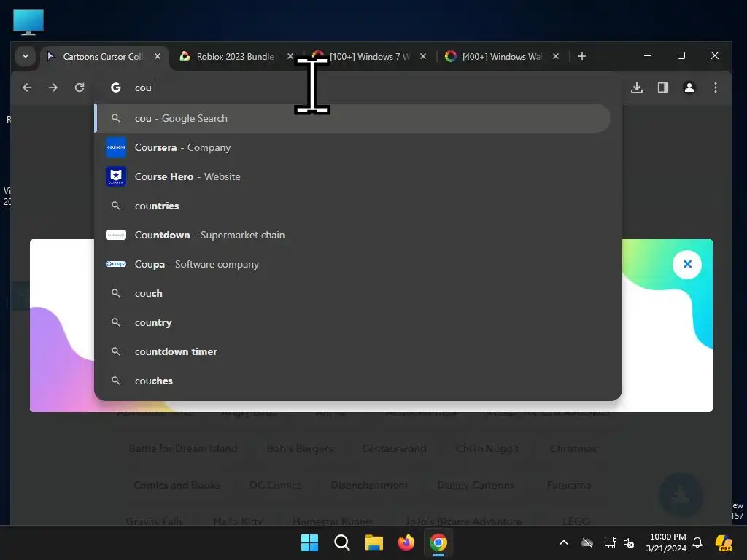The height and width of the screenshot is (560, 747).
Task: Open Bob's Burgers category link
Action: coord(300,448)
